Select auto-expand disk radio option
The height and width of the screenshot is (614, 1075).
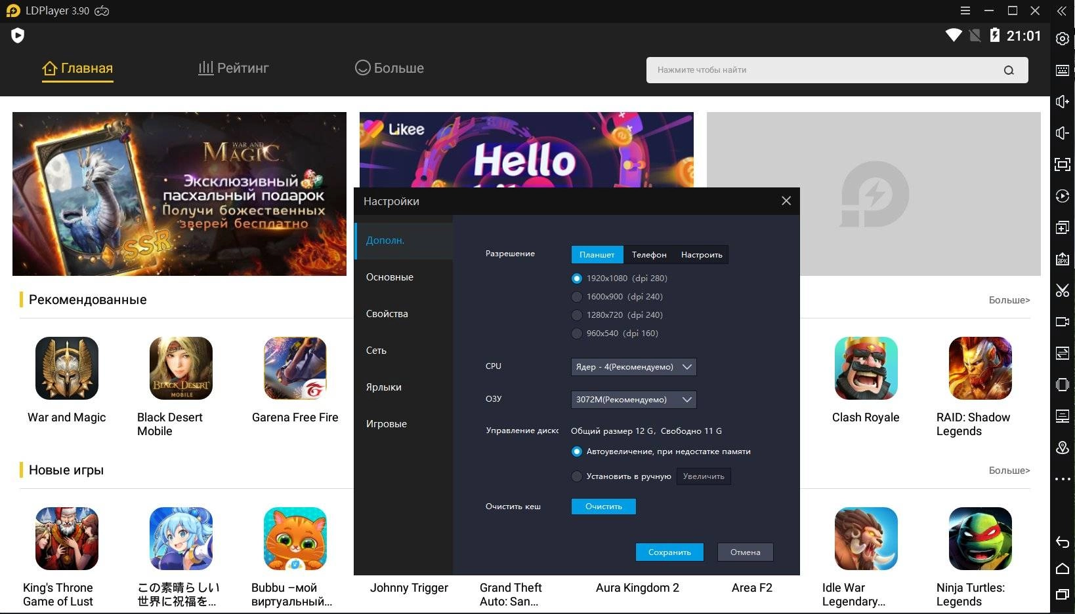[577, 451]
